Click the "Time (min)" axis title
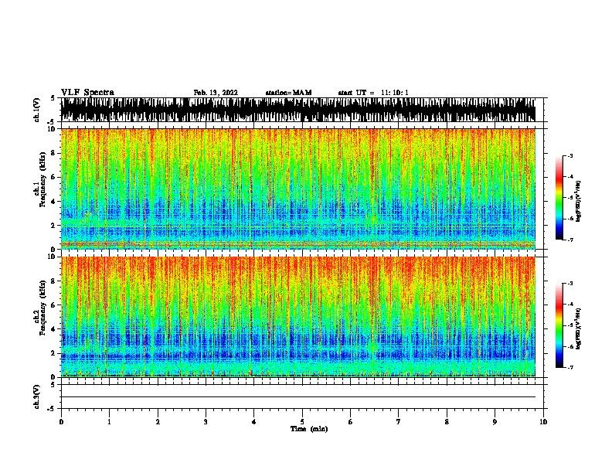612x473 pixels. point(309,429)
